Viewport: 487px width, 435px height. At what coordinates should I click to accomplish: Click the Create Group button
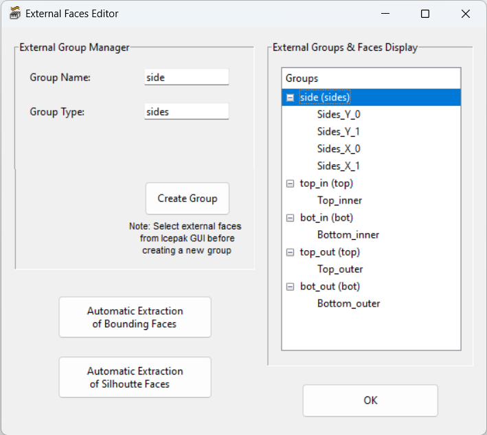click(187, 199)
